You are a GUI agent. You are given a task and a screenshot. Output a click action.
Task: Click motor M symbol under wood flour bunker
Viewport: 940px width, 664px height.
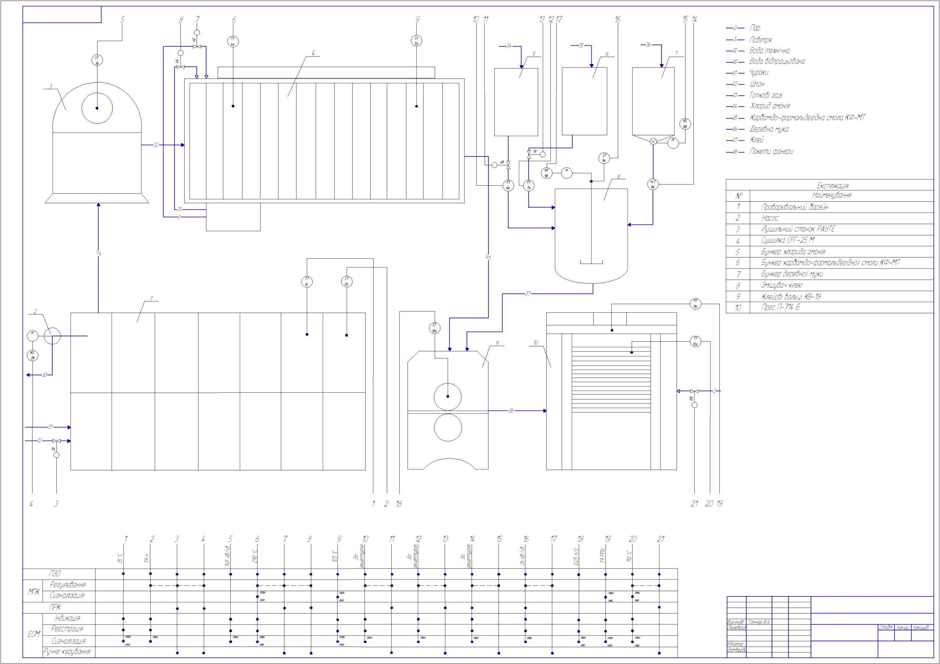coord(673,142)
